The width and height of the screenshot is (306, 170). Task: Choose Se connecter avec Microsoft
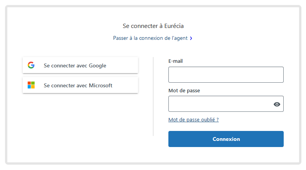tap(80, 85)
